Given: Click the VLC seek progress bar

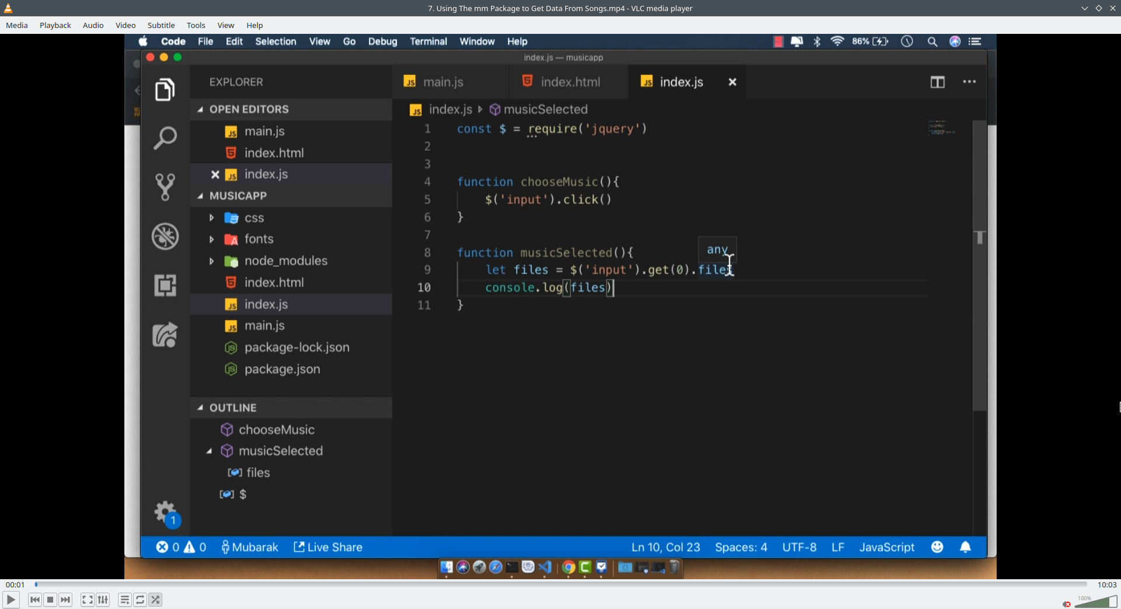Looking at the screenshot, I should pyautogui.click(x=560, y=584).
